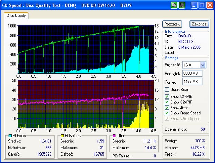
Task: Click the Miejsce 4476 MB value
Action: [x=198, y=148]
